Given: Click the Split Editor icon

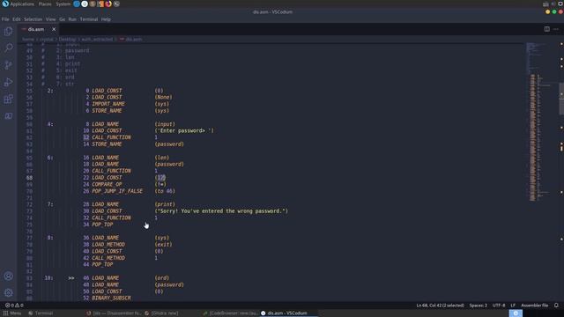Looking at the screenshot, I should pos(546,29).
